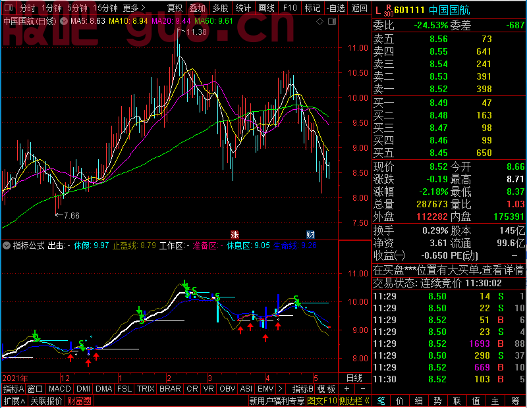Click the stock code 601111
527x408 pixels.
click(409, 10)
